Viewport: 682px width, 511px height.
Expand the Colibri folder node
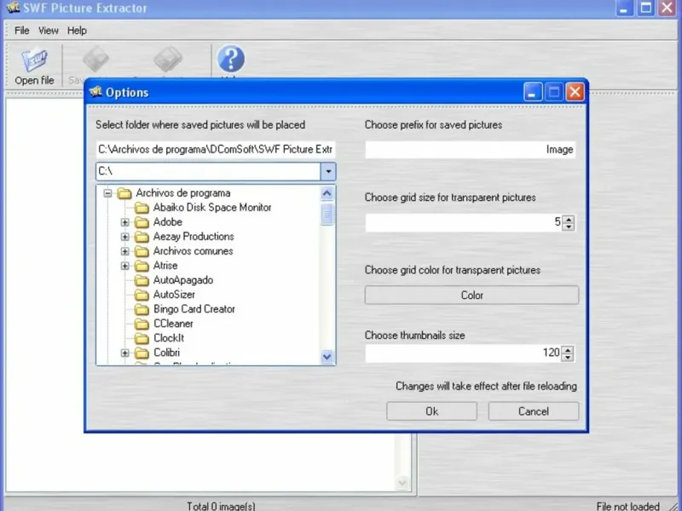(x=124, y=353)
